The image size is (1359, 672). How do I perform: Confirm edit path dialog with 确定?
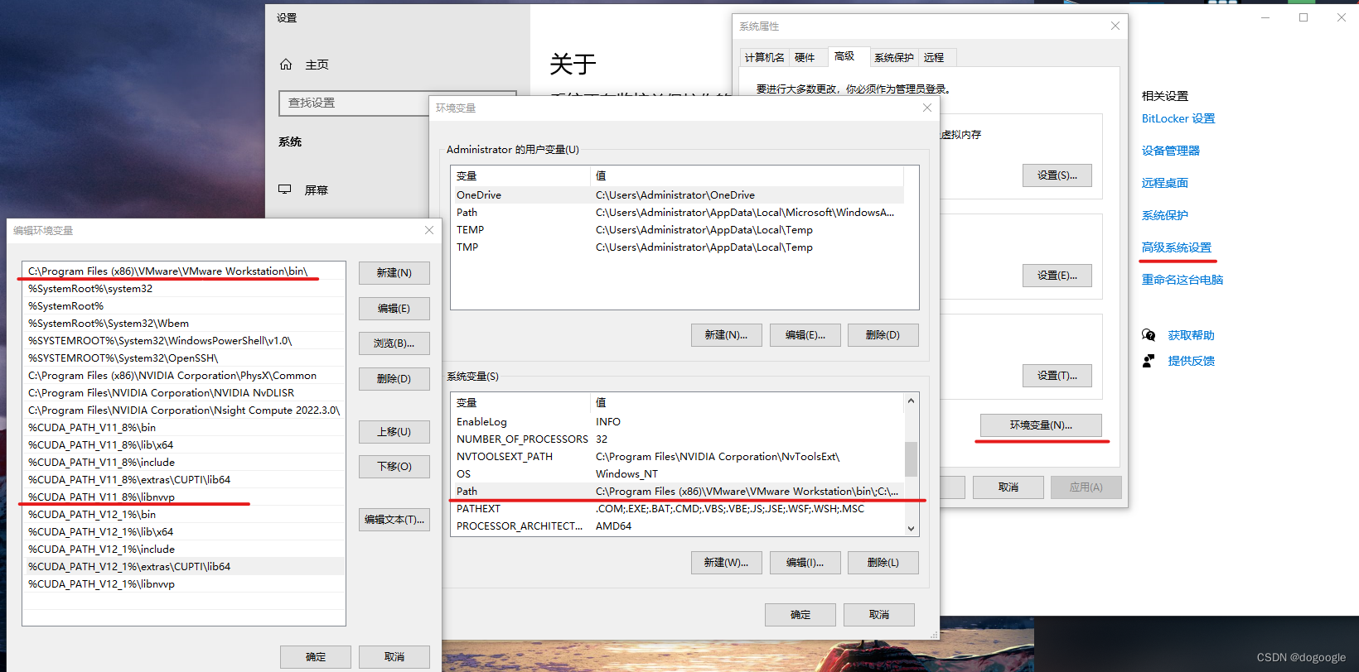coord(316,657)
